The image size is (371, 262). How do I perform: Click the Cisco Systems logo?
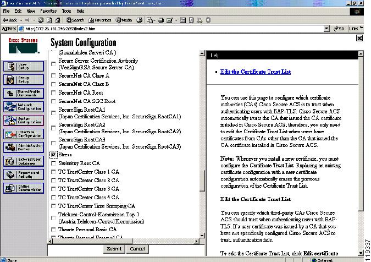[x=23, y=46]
